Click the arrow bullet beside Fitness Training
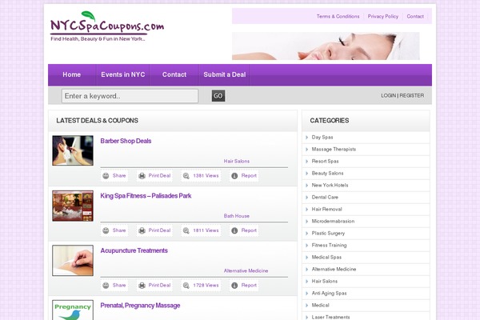Image resolution: width=480 pixels, height=320 pixels. tap(306, 246)
